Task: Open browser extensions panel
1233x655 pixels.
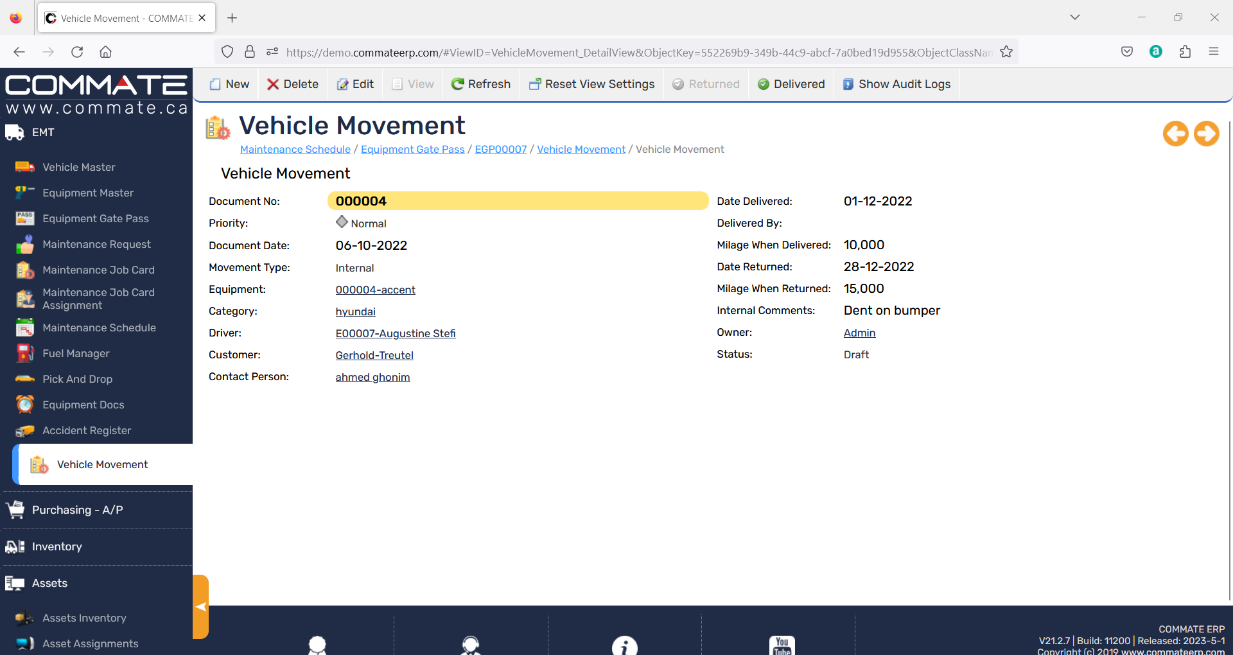Action: (x=1185, y=52)
